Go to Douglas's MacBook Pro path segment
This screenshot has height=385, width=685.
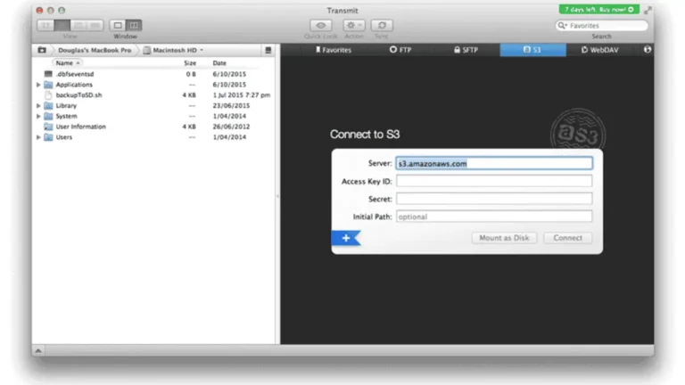(95, 50)
